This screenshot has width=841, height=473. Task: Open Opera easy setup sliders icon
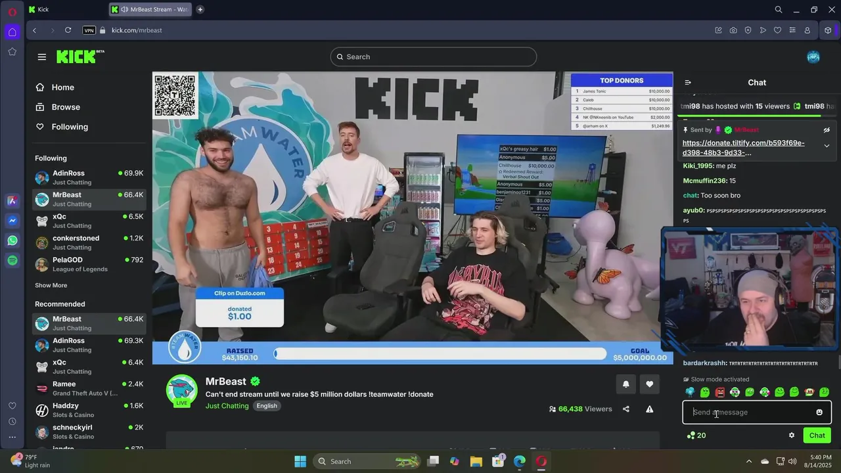[x=792, y=30]
